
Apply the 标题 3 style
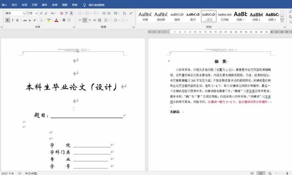272,16
